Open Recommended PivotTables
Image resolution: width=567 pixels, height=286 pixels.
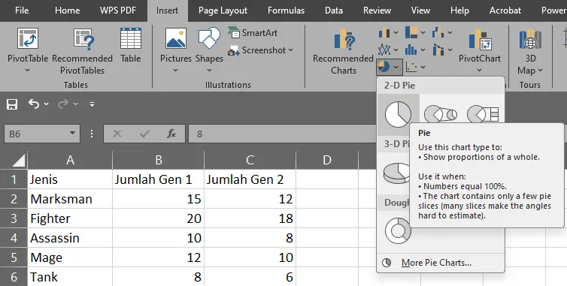pos(83,51)
